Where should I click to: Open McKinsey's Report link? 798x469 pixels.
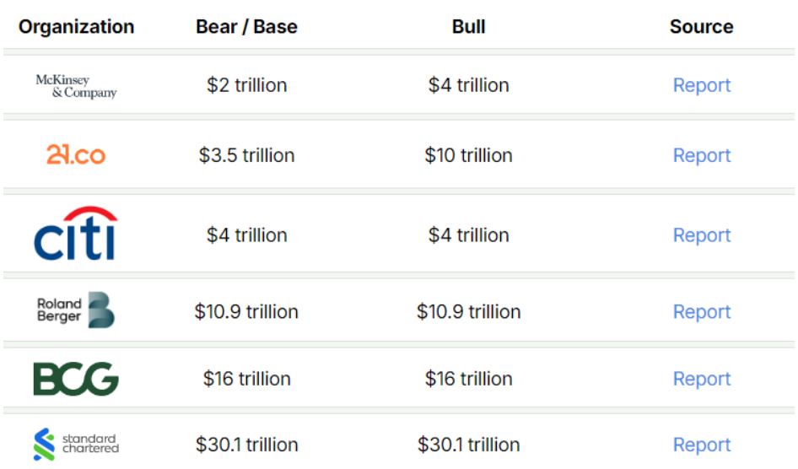pos(701,85)
